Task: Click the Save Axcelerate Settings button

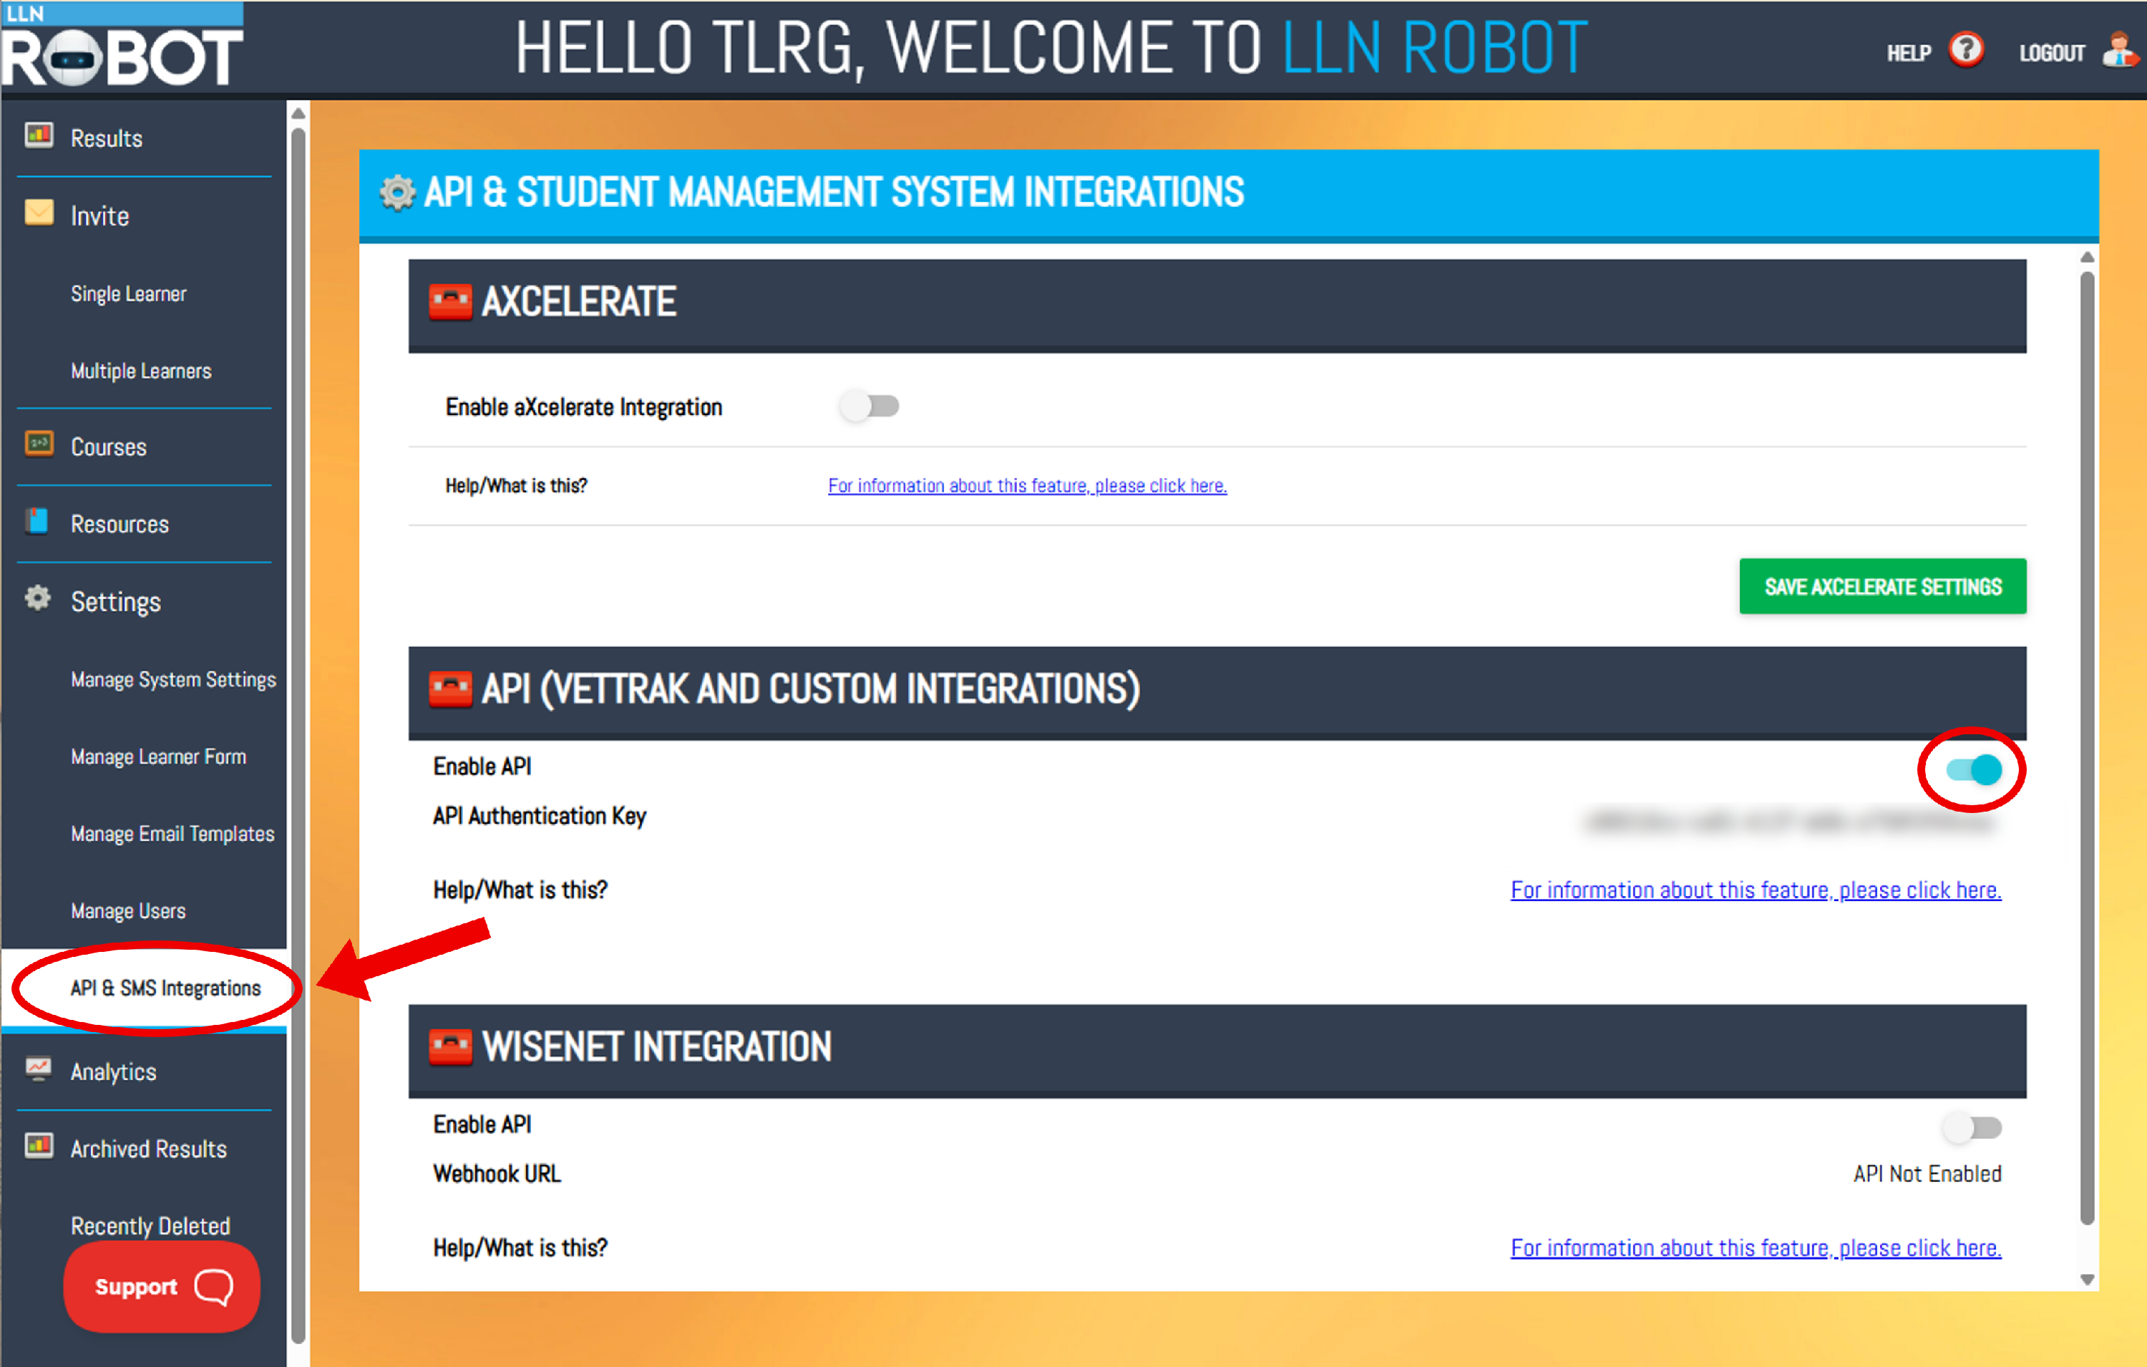Action: coord(1882,587)
